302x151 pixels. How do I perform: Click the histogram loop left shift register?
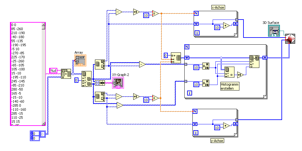tap(187, 58)
